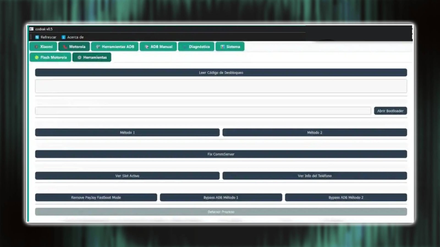Focus the unlock code input field beside Abrir Bootloader
This screenshot has width=440, height=247.
click(203, 111)
